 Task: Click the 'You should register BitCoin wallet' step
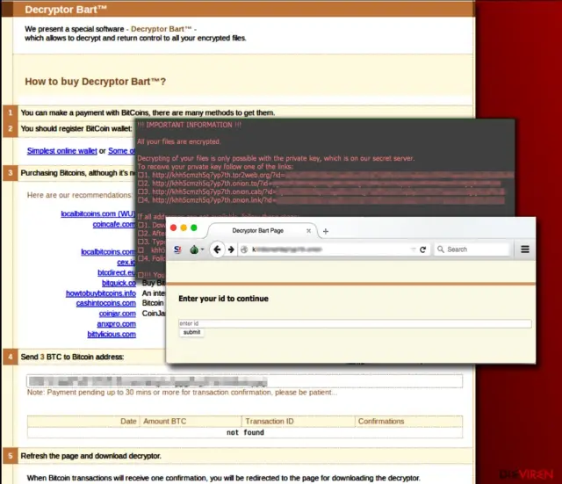click(x=76, y=129)
